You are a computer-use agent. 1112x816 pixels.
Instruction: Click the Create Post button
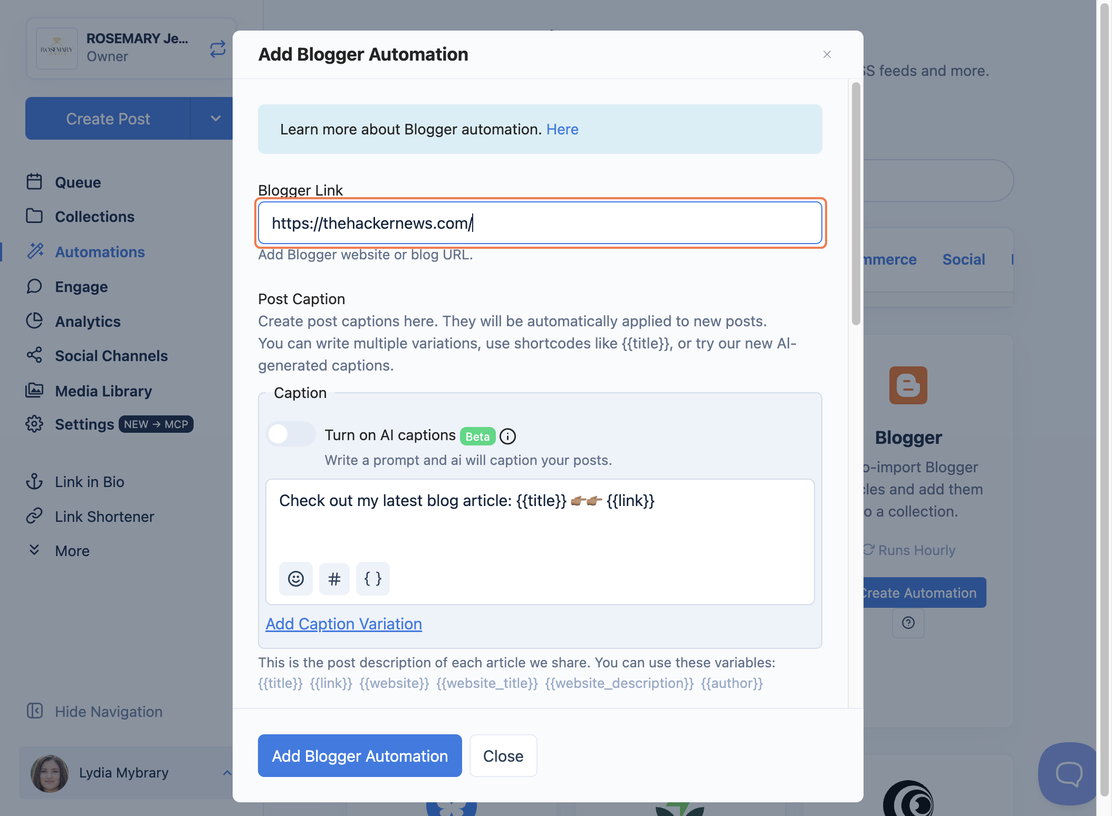[x=108, y=119]
